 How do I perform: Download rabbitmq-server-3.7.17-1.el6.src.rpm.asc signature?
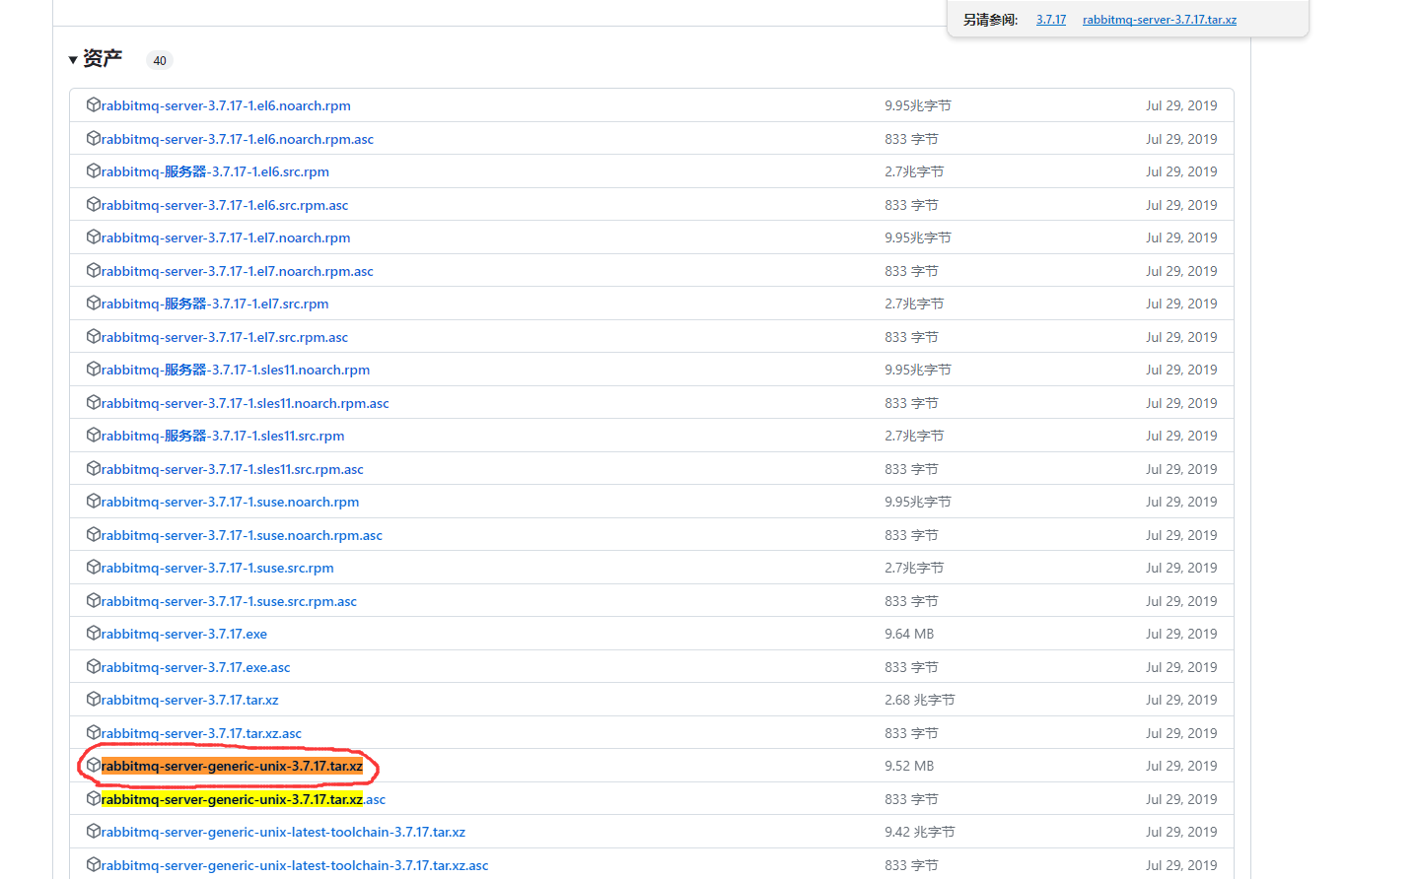tap(224, 205)
